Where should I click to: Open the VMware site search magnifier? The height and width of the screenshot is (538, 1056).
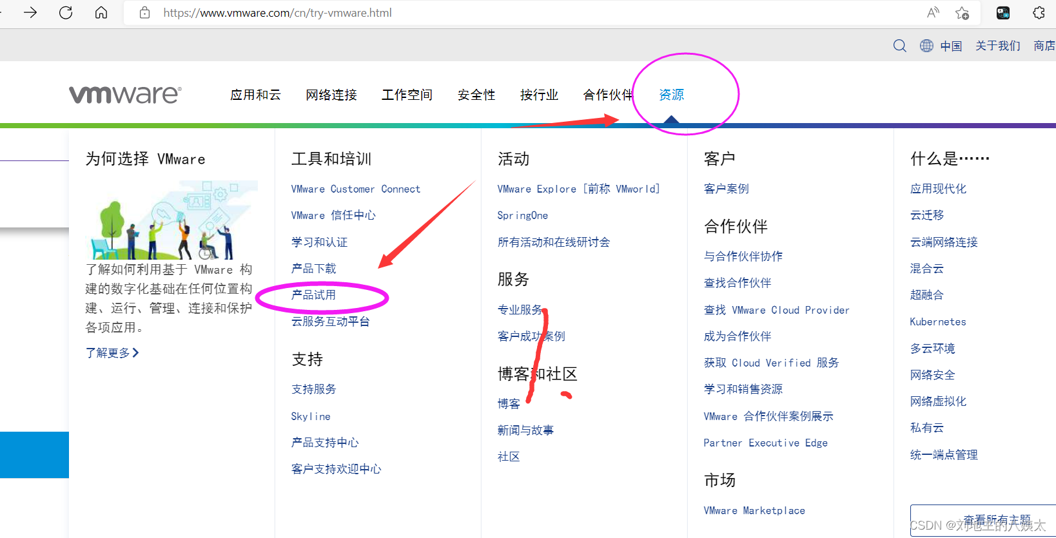899,46
